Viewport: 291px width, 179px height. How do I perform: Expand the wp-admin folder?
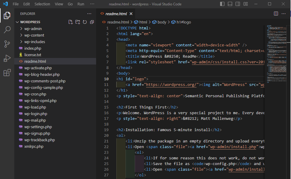pos(33,29)
